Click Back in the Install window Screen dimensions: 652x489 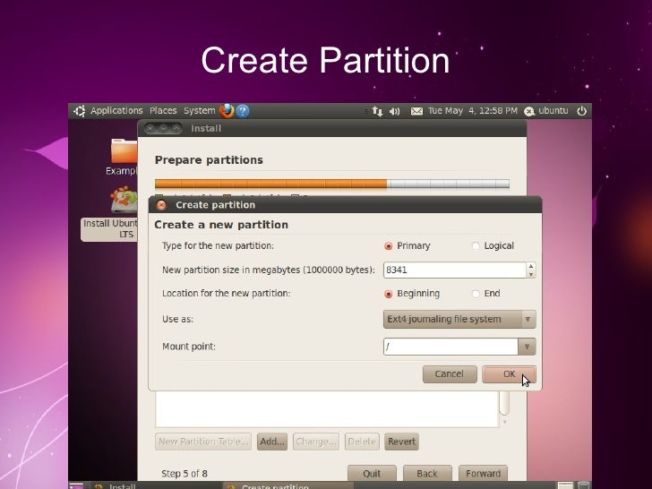tap(427, 474)
